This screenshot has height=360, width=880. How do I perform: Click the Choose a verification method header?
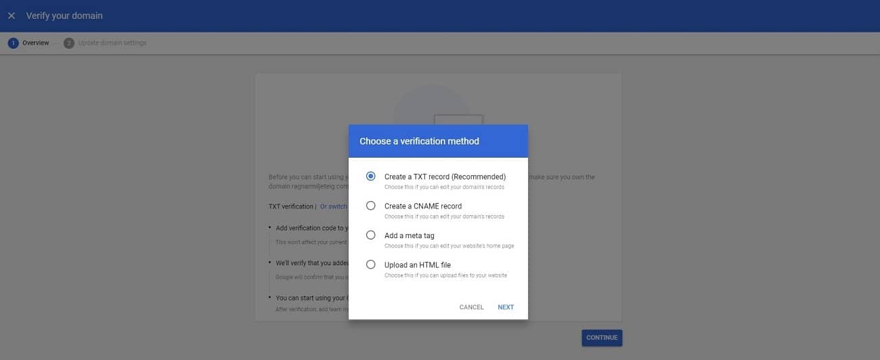(x=419, y=141)
